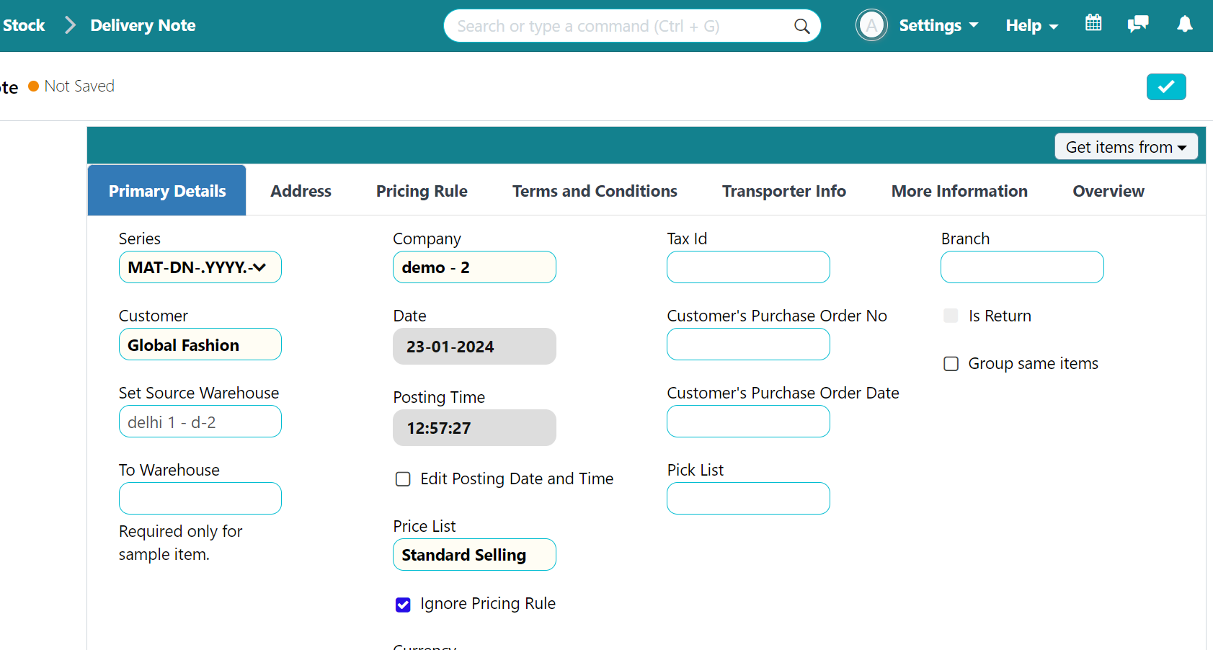Click the 'Is Return' label text
Image resolution: width=1213 pixels, height=650 pixels.
(1000, 316)
